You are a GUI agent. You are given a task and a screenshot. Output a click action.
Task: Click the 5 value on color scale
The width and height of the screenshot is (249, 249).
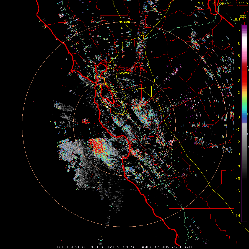pos(239,56)
